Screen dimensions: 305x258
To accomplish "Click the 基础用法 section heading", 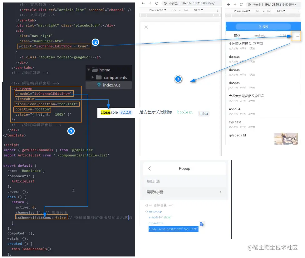I will [x=153, y=181].
